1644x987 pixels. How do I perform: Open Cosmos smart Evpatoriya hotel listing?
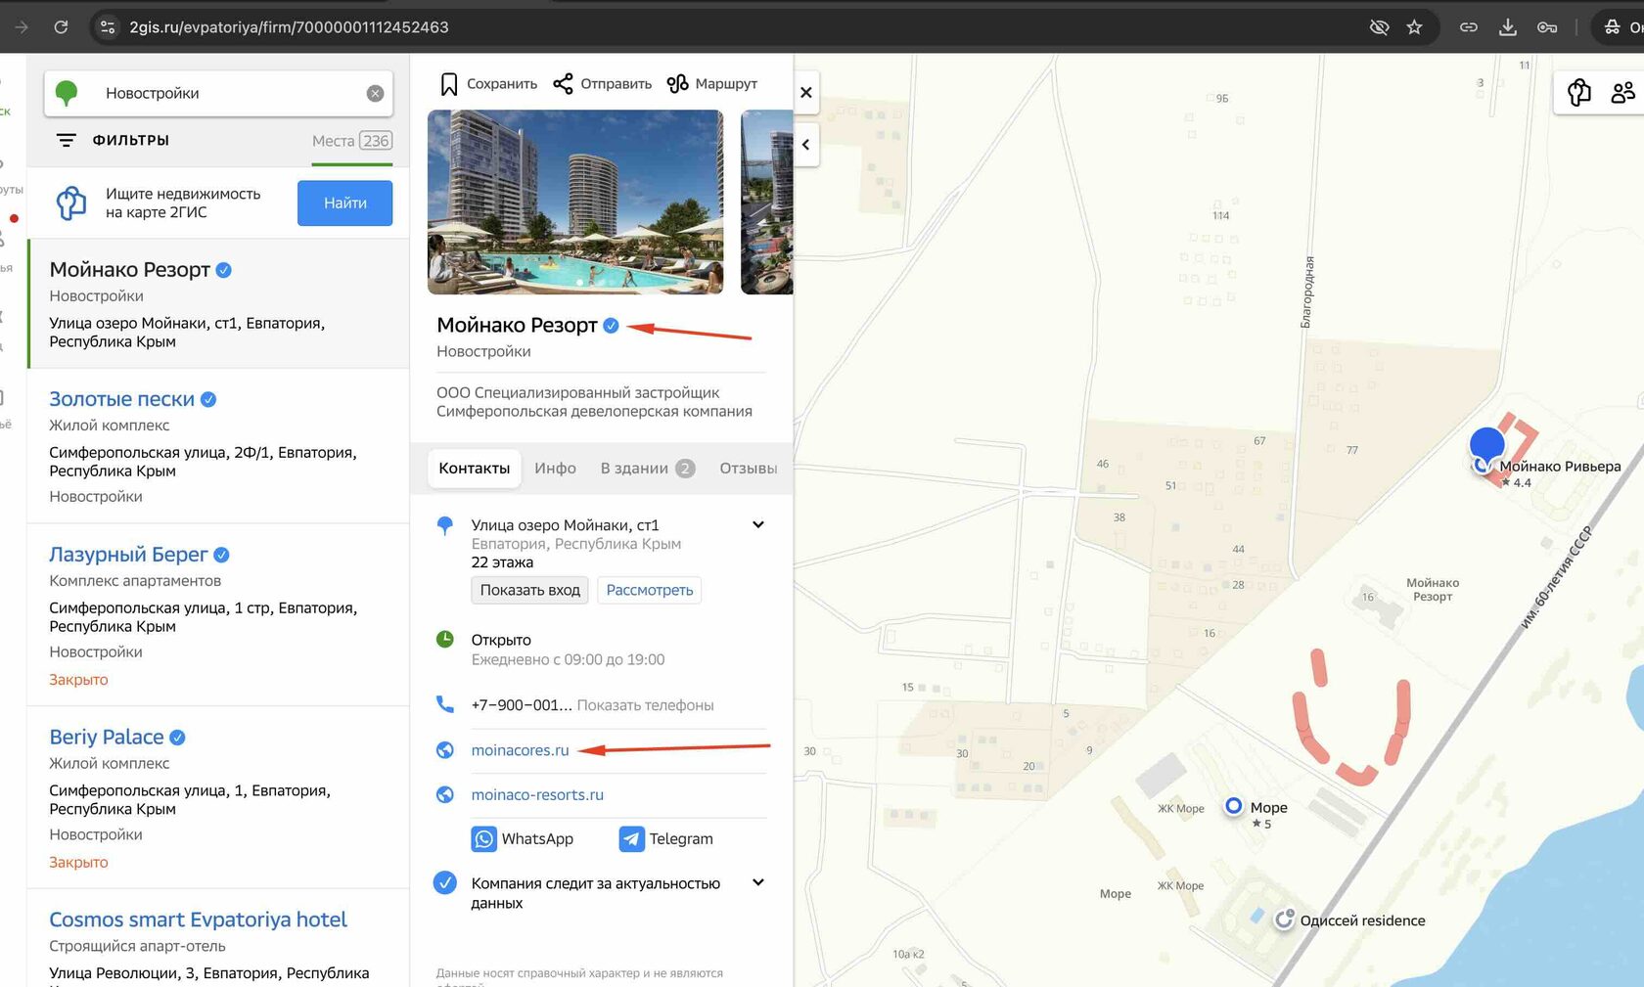point(198,920)
